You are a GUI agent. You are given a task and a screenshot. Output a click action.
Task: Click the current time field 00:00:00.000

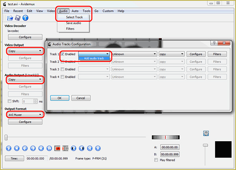pyautogui.click(x=37, y=159)
